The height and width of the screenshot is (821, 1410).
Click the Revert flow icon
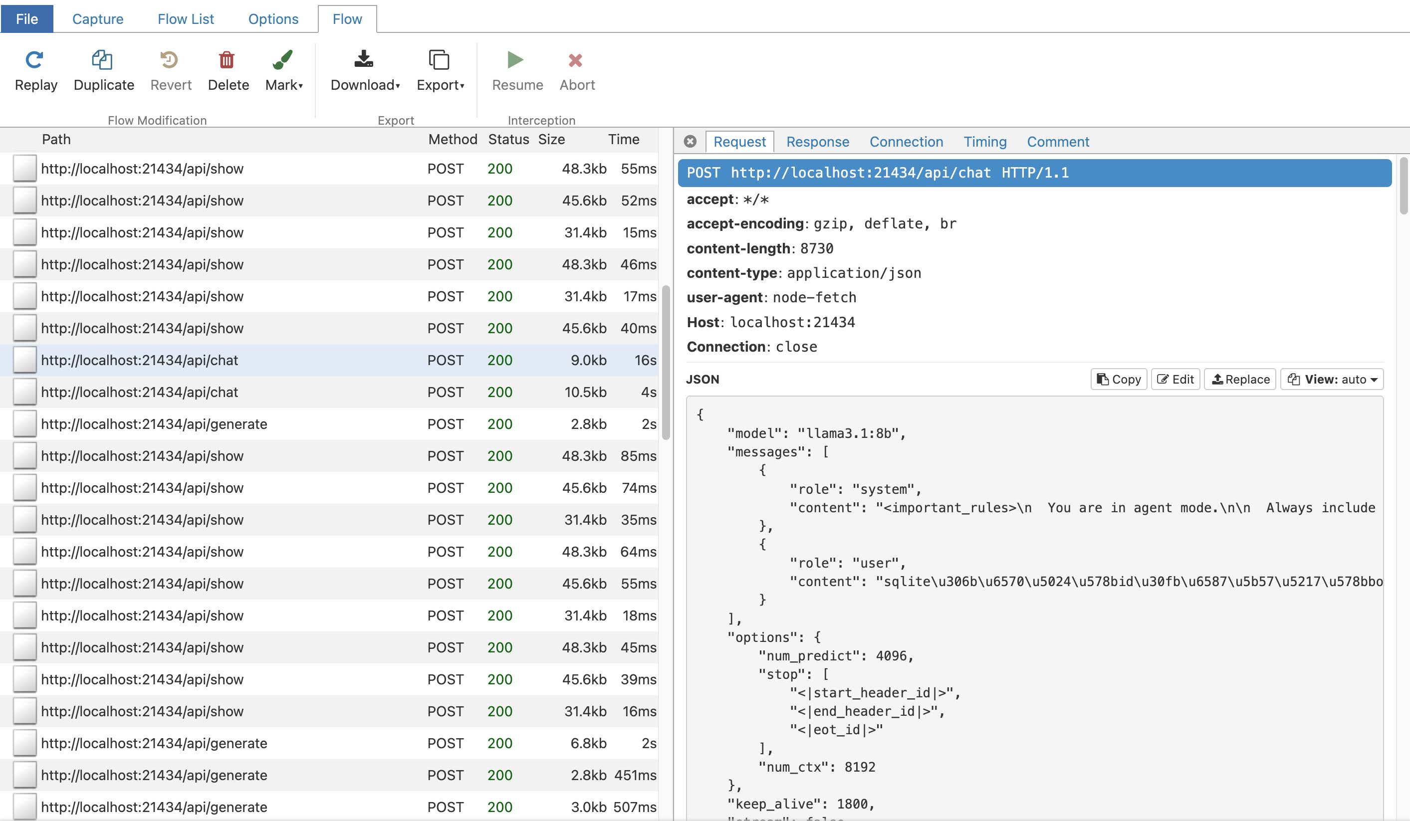(169, 60)
